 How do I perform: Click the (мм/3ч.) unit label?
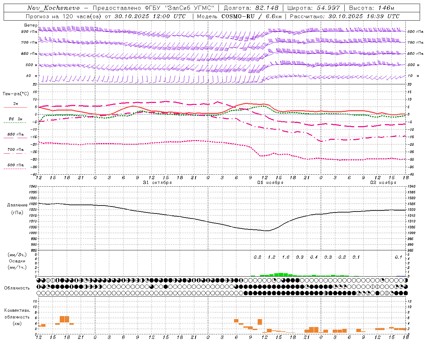[17, 255]
